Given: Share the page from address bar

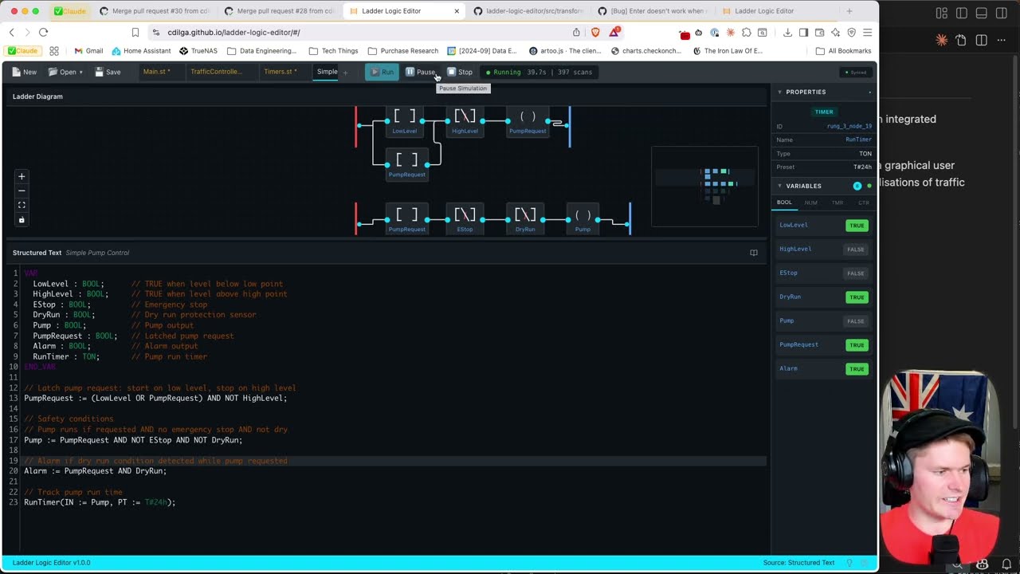Looking at the screenshot, I should click(x=576, y=32).
